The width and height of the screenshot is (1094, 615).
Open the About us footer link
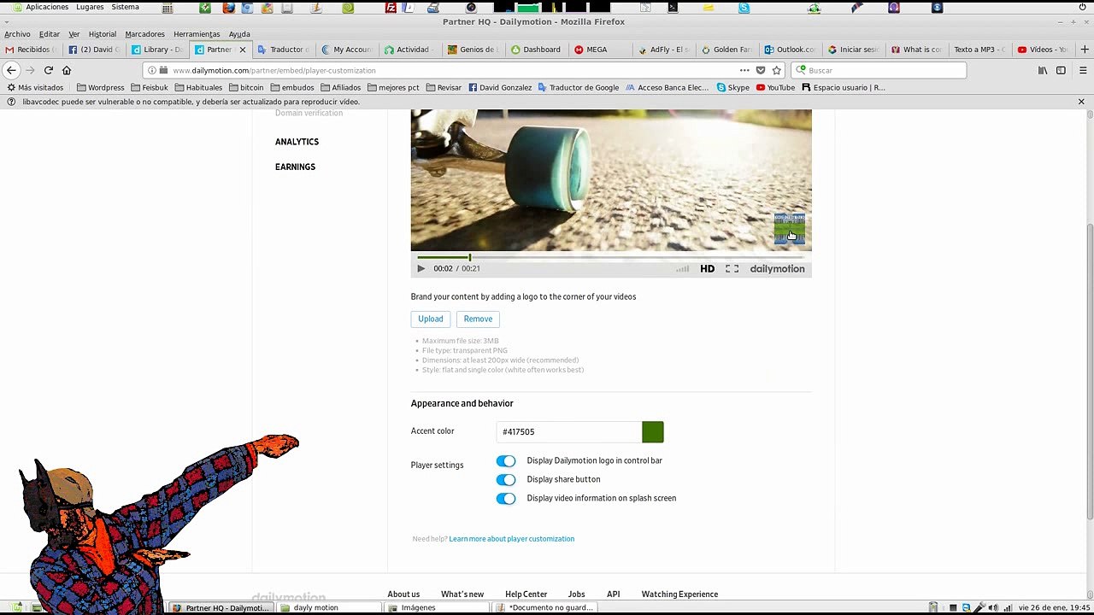403,594
